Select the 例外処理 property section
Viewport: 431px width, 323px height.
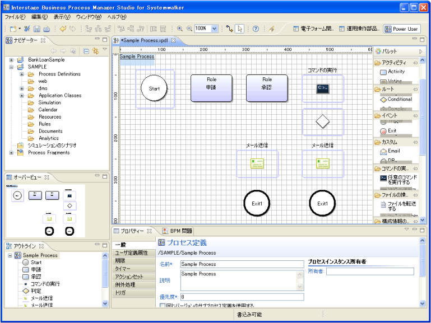click(133, 285)
